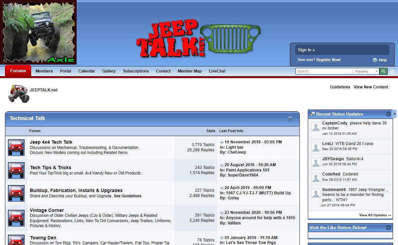Go to last post arrow for 23 November 2020
Viewport: 398px width, 245px height.
point(222,213)
